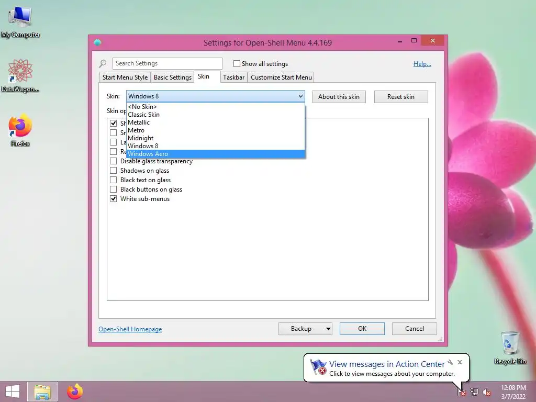This screenshot has width=536, height=402.
Task: Click the wrench icon in the notification balloon
Action: pos(450,362)
